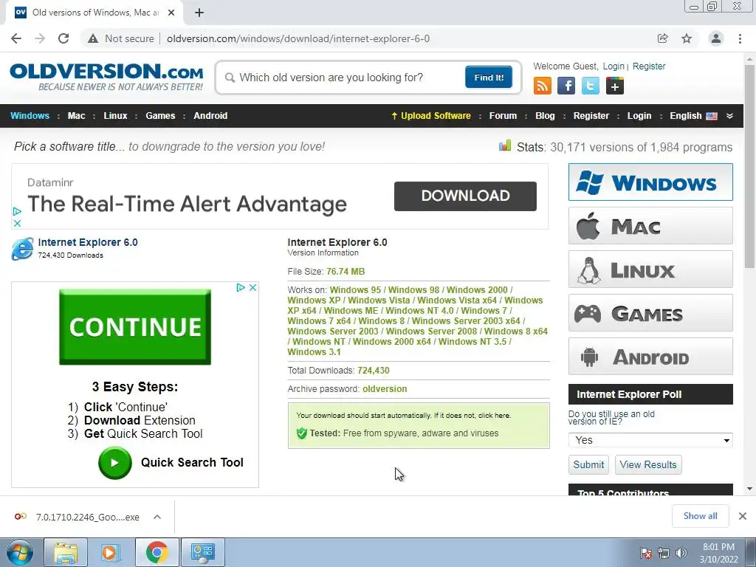
Task: Click the orange RSS feed icon
Action: tap(543, 86)
